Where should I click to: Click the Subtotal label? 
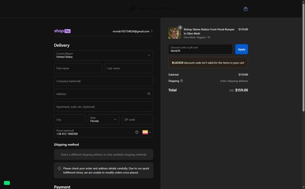tap(173, 74)
